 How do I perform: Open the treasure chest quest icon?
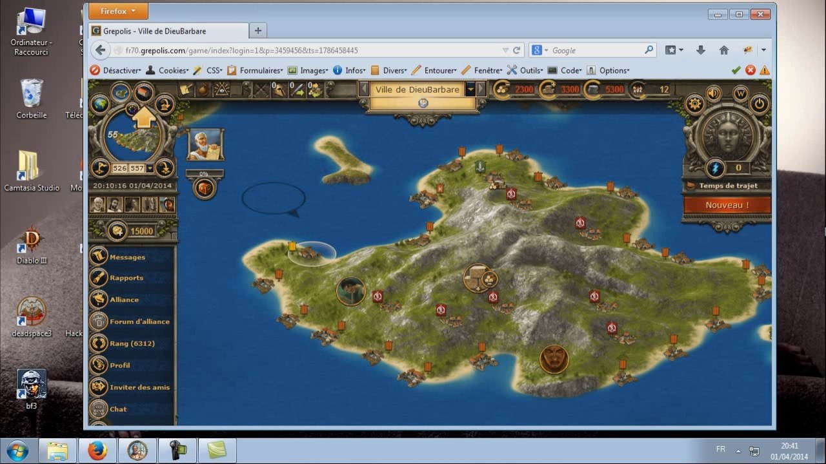[205, 188]
